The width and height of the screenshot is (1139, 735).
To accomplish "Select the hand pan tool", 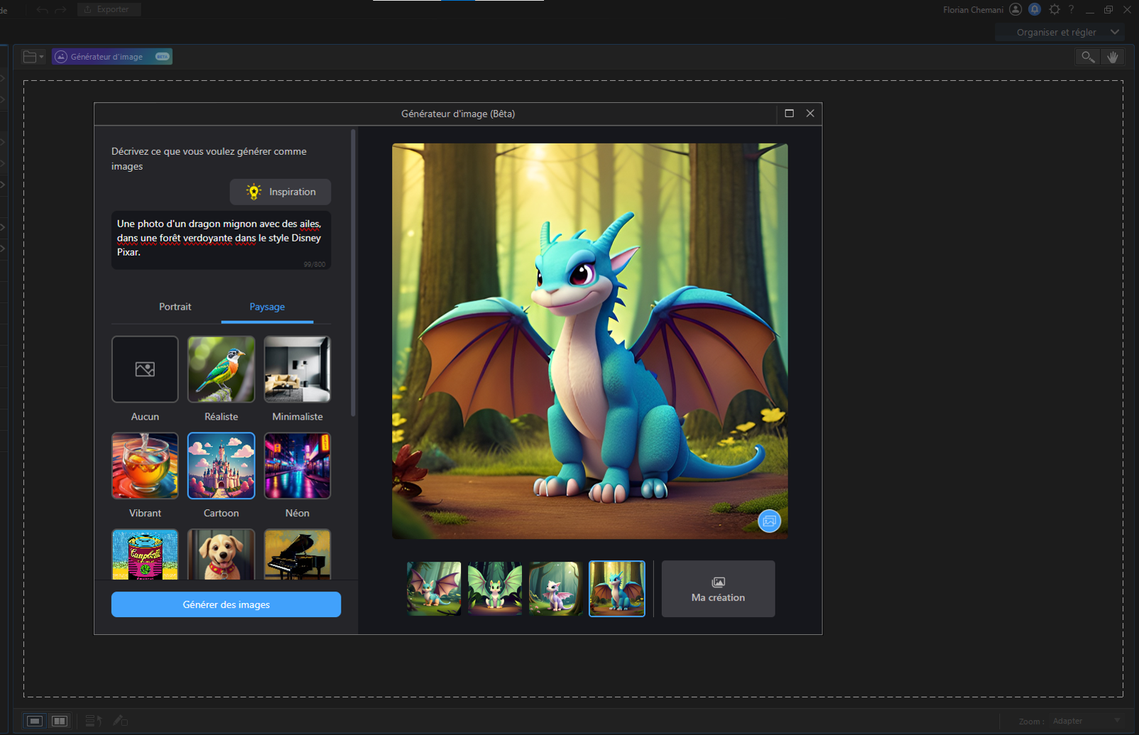I will point(1113,57).
